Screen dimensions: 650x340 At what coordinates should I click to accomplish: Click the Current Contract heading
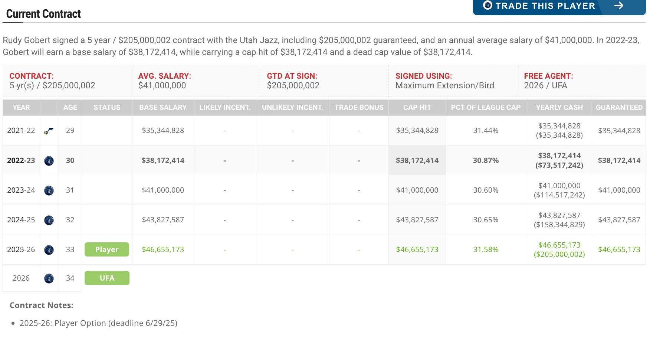point(43,14)
